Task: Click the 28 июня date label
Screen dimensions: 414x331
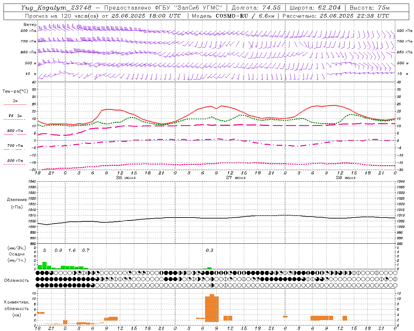Action: point(346,178)
